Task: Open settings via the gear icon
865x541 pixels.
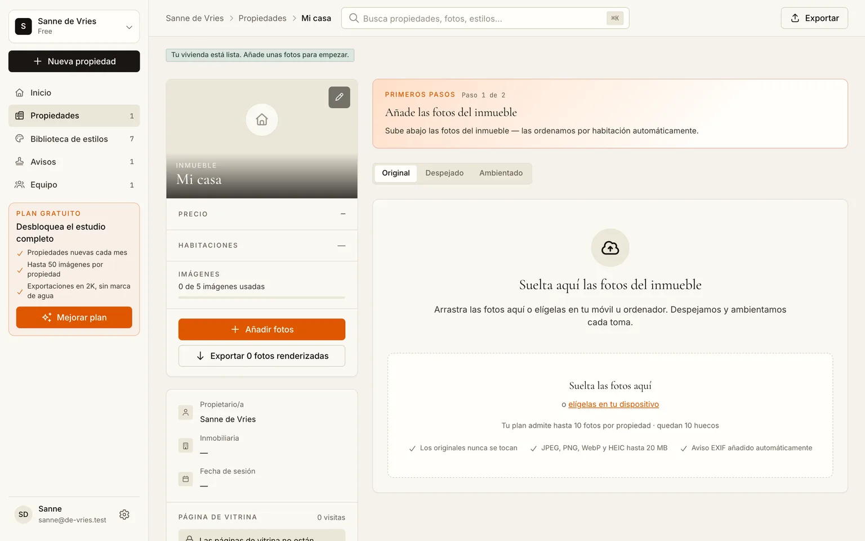Action: point(124,515)
